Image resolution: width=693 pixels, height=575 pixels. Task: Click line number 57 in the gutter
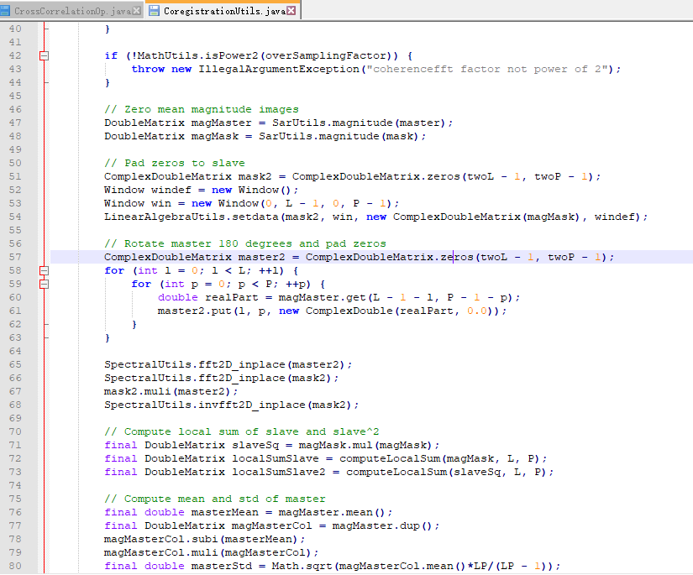(15, 257)
